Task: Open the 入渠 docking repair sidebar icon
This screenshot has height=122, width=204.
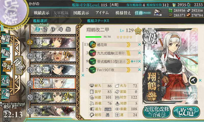Action: click(x=5, y=80)
